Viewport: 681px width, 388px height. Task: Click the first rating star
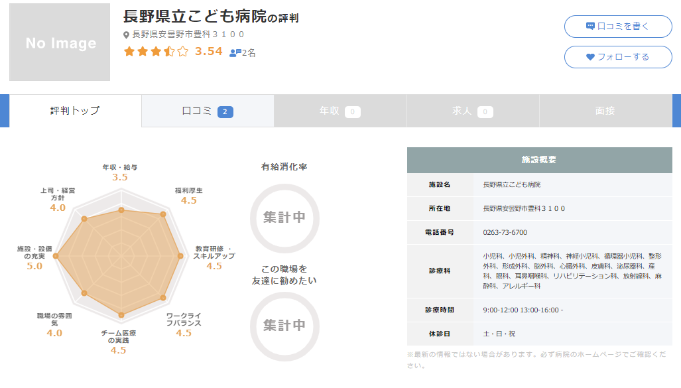point(129,52)
